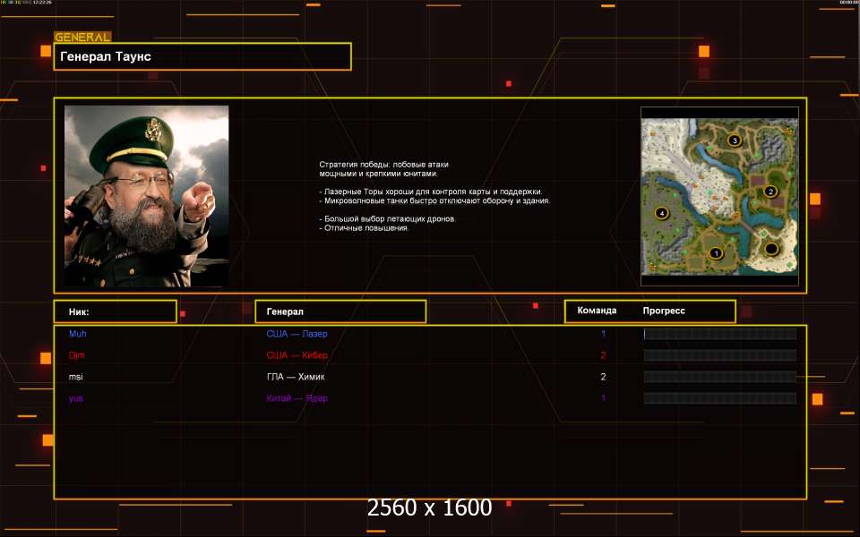The height and width of the screenshot is (537, 860).
Task: Select start position 3 marker on map
Action: click(735, 141)
